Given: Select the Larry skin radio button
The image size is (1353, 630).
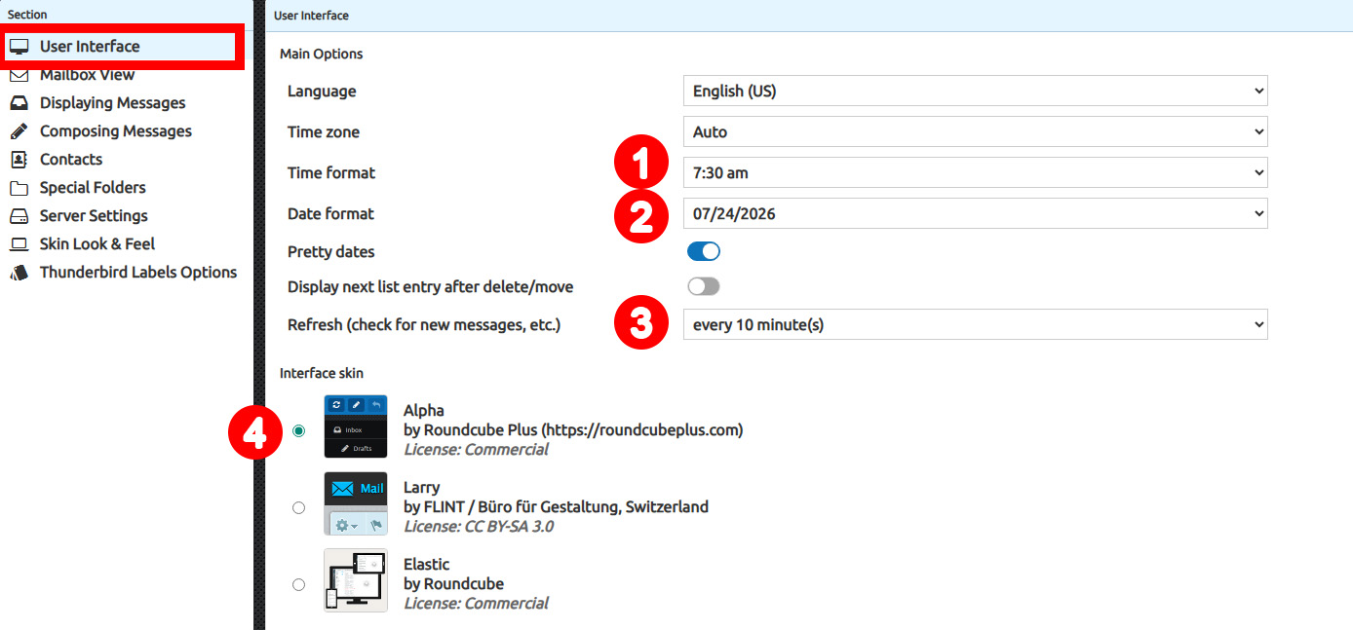Looking at the screenshot, I should (299, 505).
